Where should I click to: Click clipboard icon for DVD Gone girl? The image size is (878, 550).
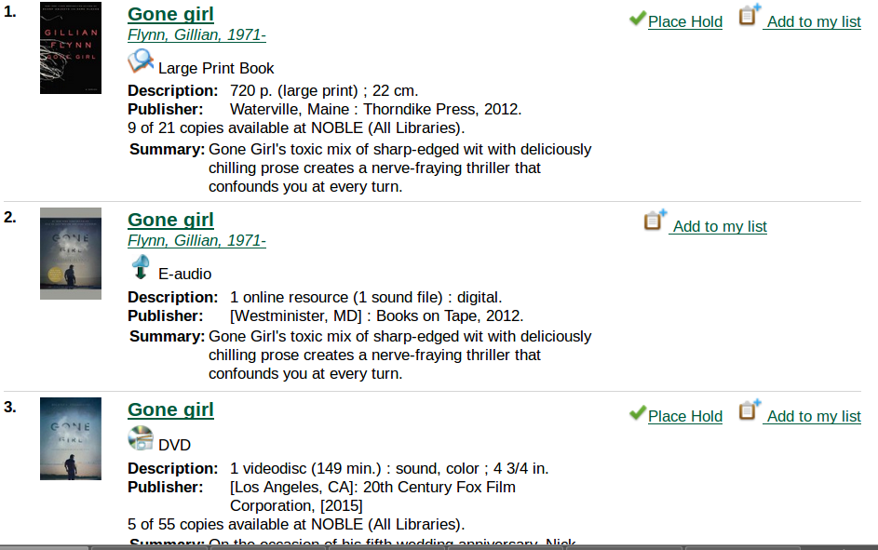[x=750, y=409]
